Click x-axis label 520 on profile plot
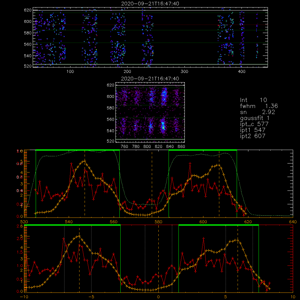Viewport: 300px width, 300px height. tap(24, 222)
